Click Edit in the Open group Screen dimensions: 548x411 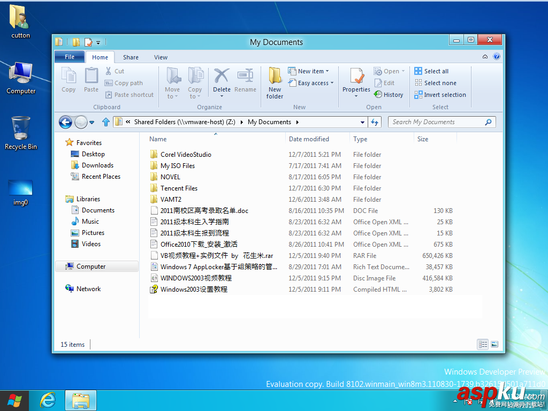coord(384,83)
